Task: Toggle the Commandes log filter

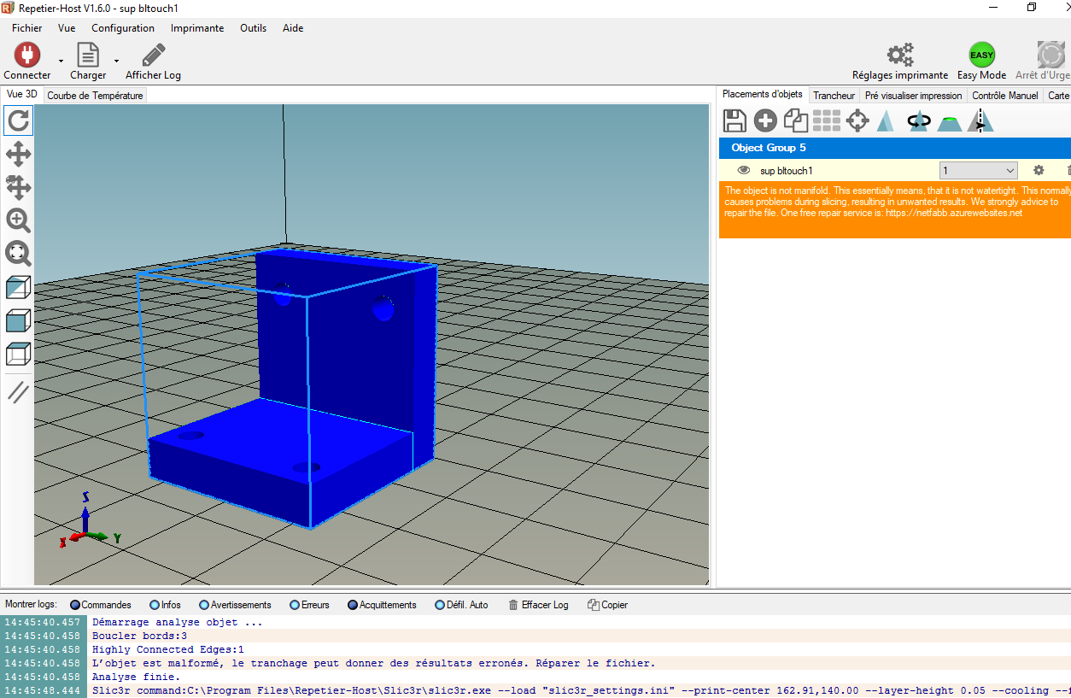Action: (x=101, y=605)
